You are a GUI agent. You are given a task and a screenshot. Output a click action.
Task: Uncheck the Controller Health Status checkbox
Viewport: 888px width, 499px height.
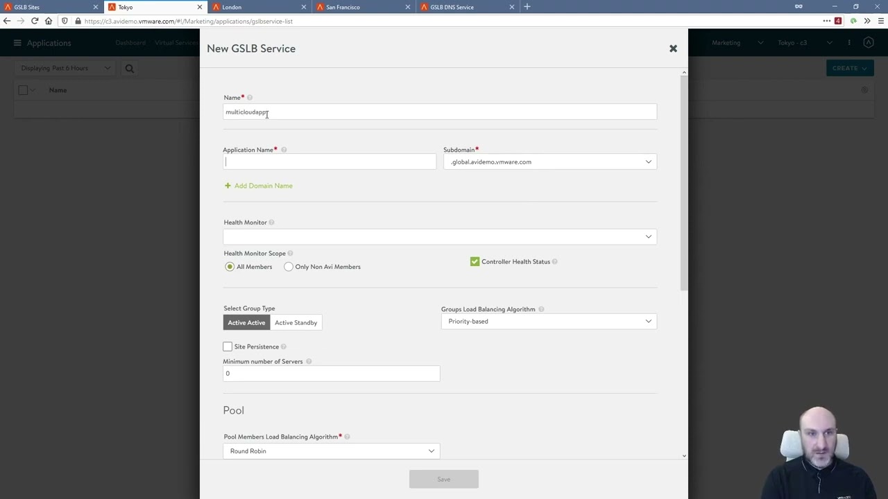pos(475,262)
